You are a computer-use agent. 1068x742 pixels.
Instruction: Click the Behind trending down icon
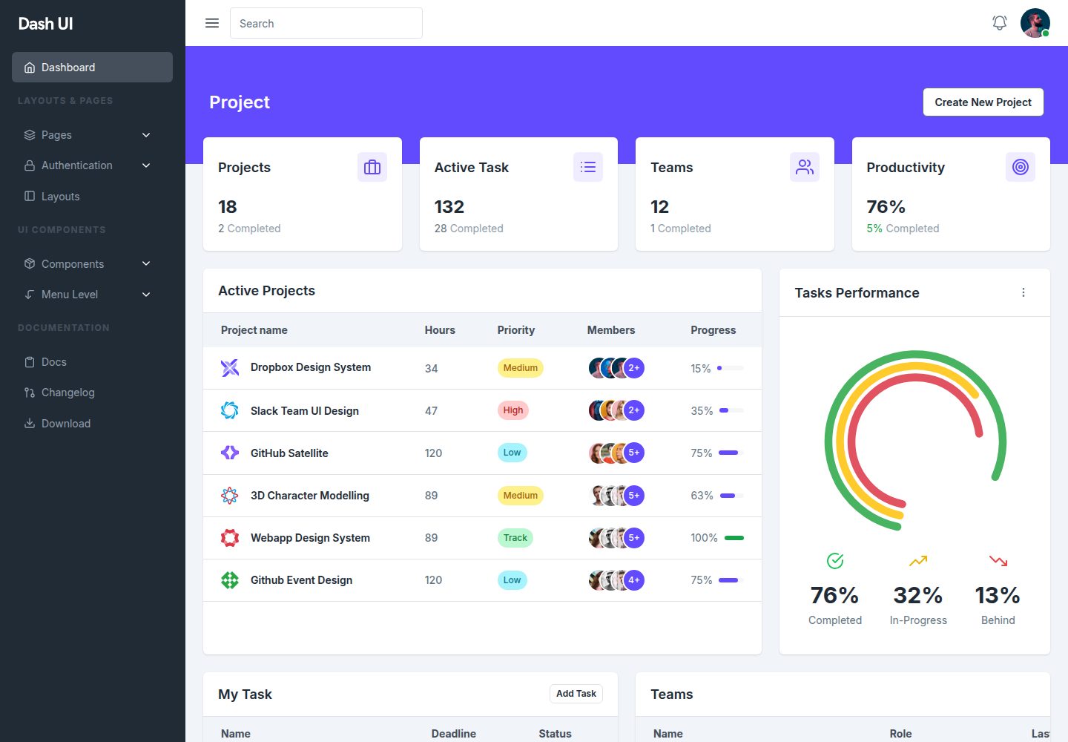pyautogui.click(x=998, y=561)
